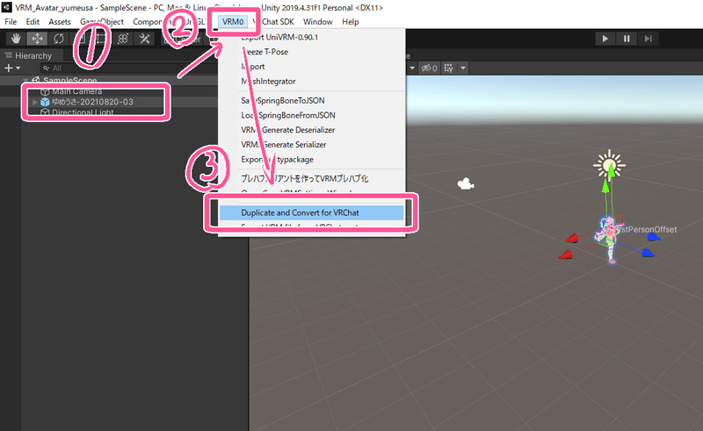Open the Hierarchy create plus dropdown

click(11, 68)
